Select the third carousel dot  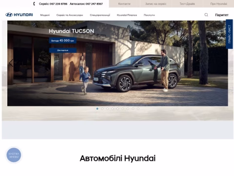(107, 109)
